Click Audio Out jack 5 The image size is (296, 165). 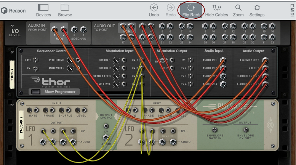tap(162, 26)
